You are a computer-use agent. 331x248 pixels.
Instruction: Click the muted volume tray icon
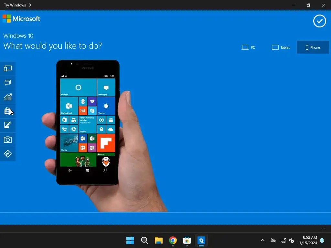292,240
